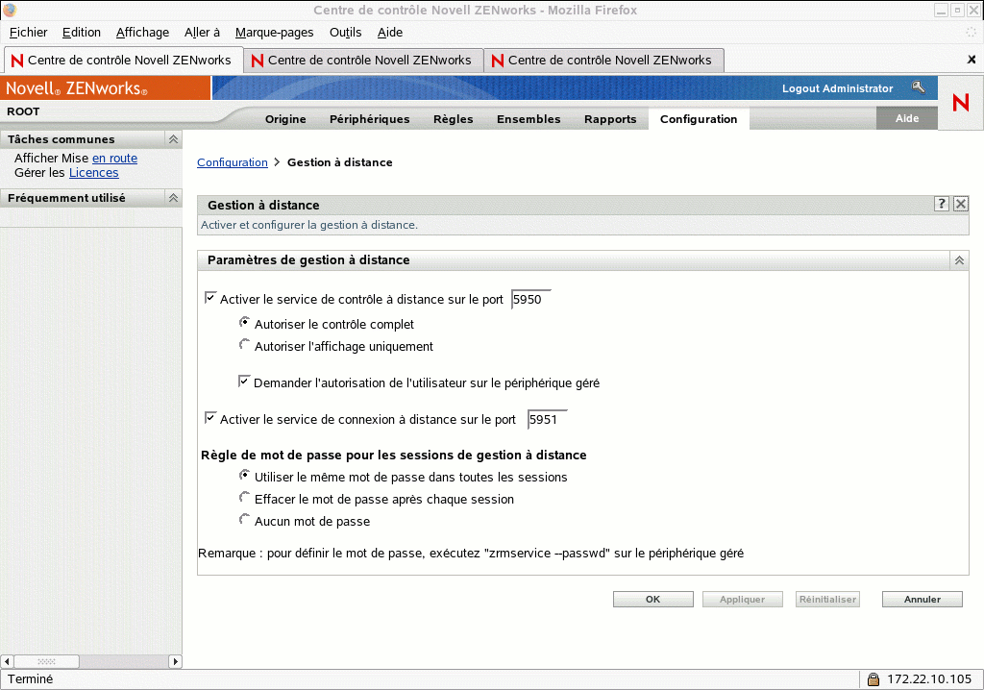Switch to the Règles tab

click(454, 118)
